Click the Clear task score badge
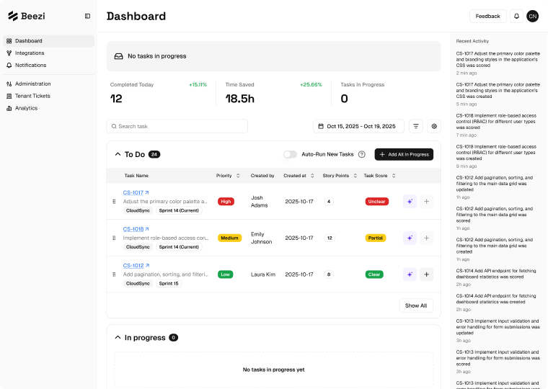The width and height of the screenshot is (548, 389). coord(374,274)
